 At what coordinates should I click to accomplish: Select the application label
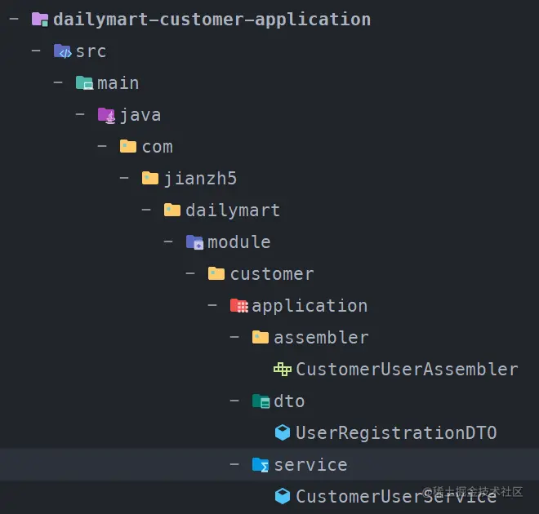(x=310, y=306)
